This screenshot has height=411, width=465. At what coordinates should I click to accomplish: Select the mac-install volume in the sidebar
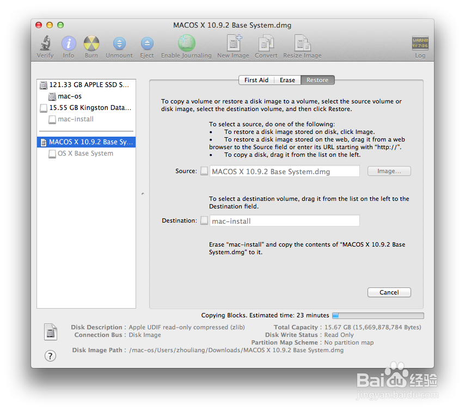[x=86, y=119]
